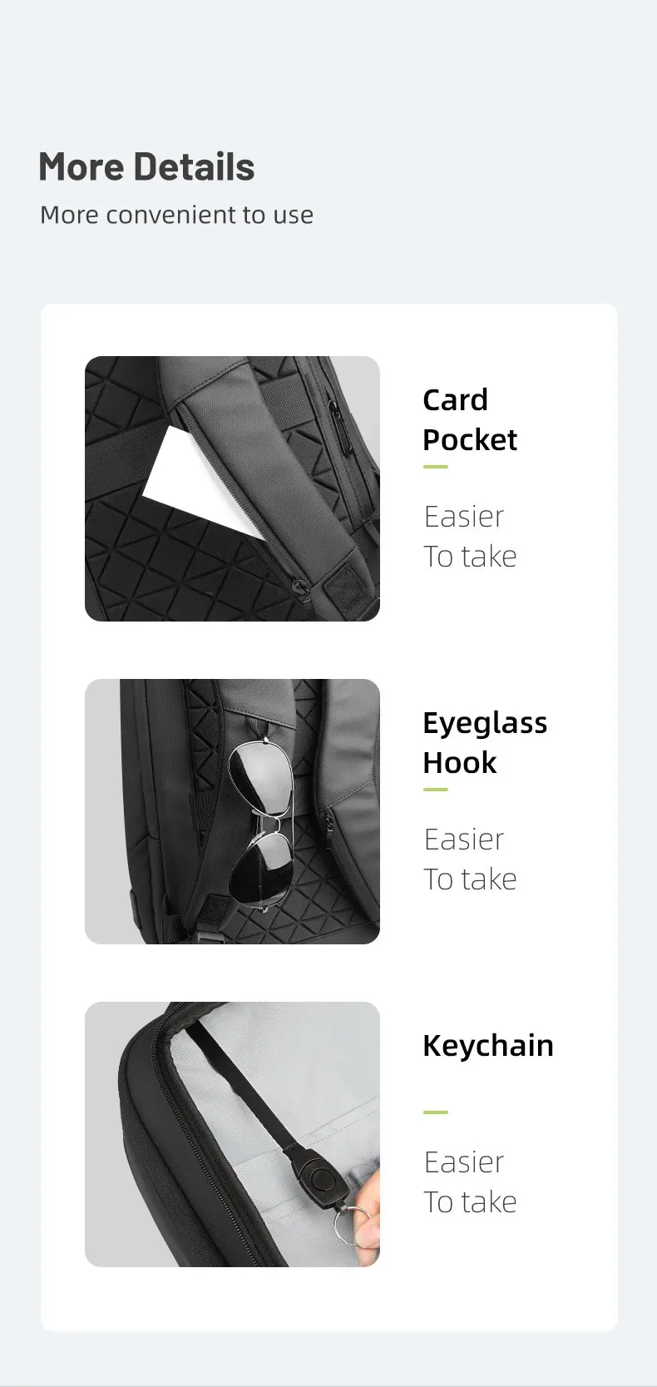Screen dimensions: 657x1387
Task: Click the Card Pocket title text
Action: pos(470,419)
